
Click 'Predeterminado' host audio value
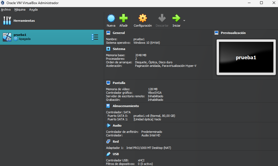click(x=152, y=132)
